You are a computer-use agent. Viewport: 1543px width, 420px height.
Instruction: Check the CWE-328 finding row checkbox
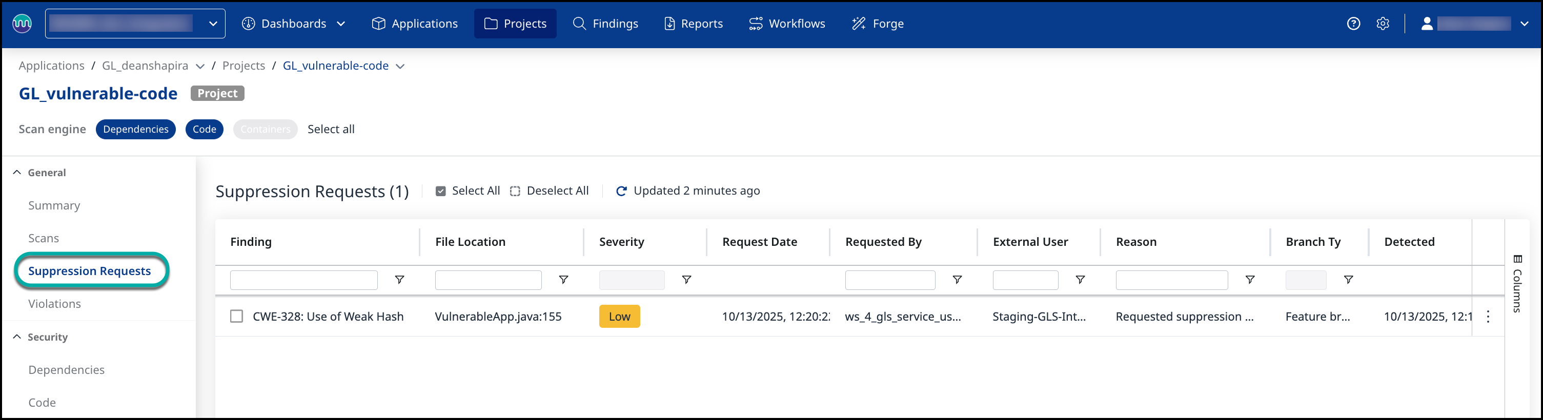(237, 316)
